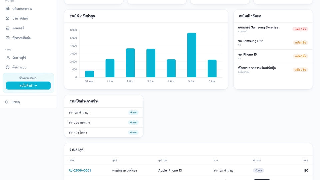Click the รับเข้า status badge

tap(259, 170)
